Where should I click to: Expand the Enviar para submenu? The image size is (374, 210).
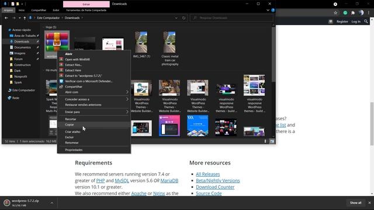point(94,112)
